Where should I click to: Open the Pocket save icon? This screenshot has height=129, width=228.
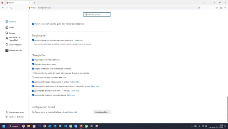tap(217, 8)
